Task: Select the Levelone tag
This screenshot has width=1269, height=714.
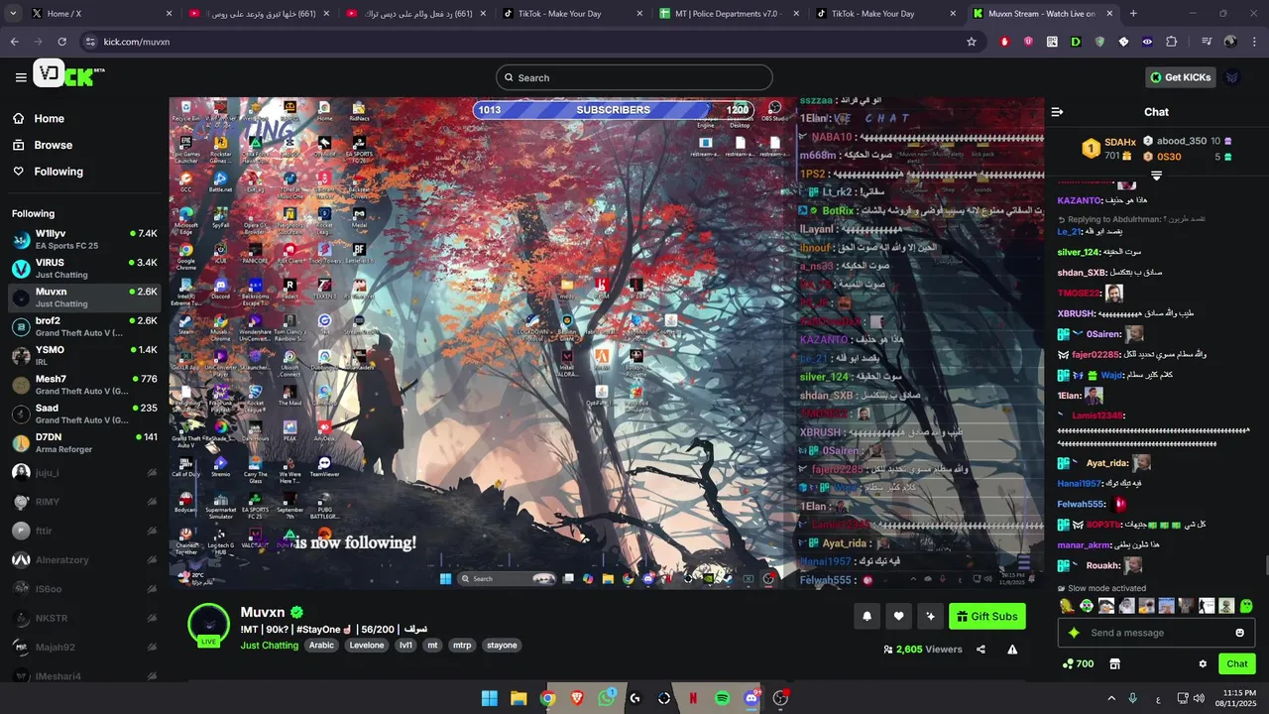Action: tap(367, 646)
